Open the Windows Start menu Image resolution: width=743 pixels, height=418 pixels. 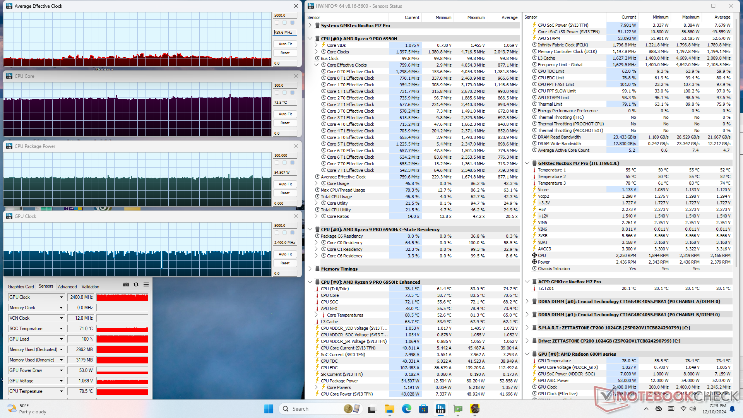[269, 409]
